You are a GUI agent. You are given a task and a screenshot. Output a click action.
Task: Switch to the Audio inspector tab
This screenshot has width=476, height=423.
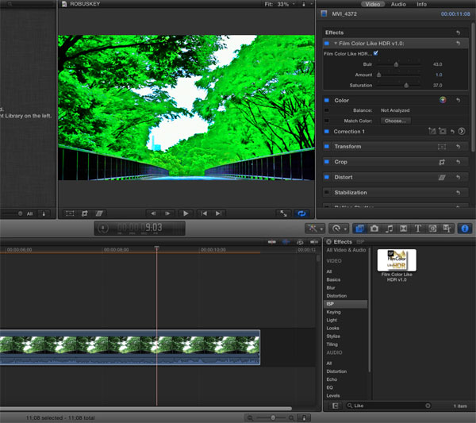click(x=398, y=4)
